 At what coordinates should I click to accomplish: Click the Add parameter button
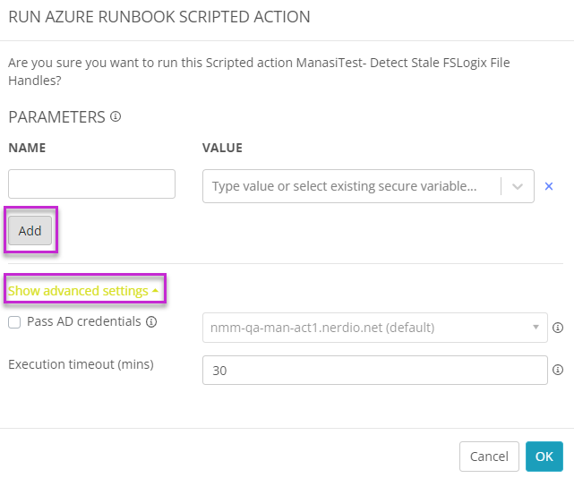tap(30, 231)
